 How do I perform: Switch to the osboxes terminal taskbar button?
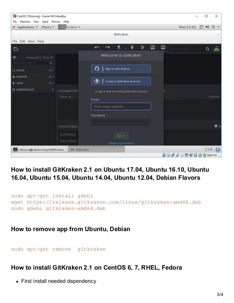pos(39,149)
